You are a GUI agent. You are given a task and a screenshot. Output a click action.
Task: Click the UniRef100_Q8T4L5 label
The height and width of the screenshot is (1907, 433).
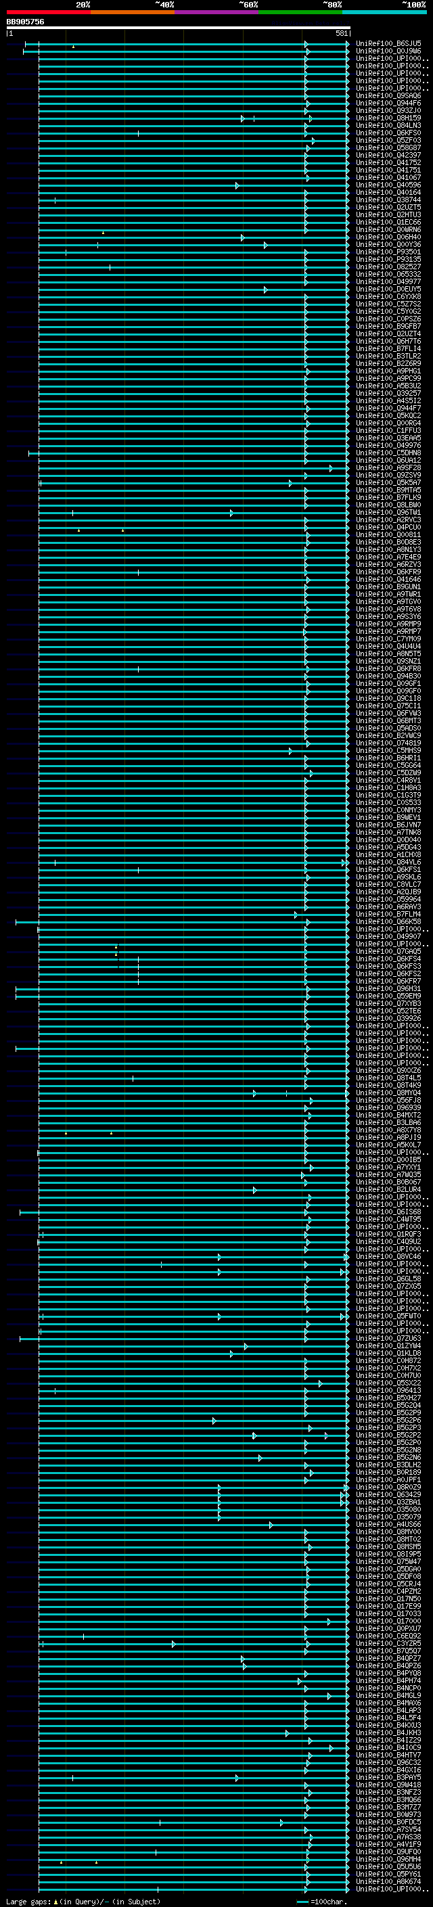coord(388,1077)
